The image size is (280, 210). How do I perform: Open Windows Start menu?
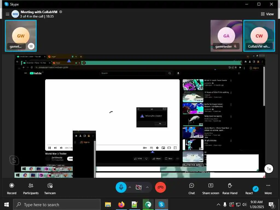[7, 205]
